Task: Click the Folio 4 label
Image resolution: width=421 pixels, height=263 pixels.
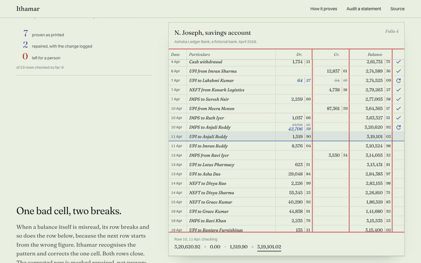Action: coord(392,31)
